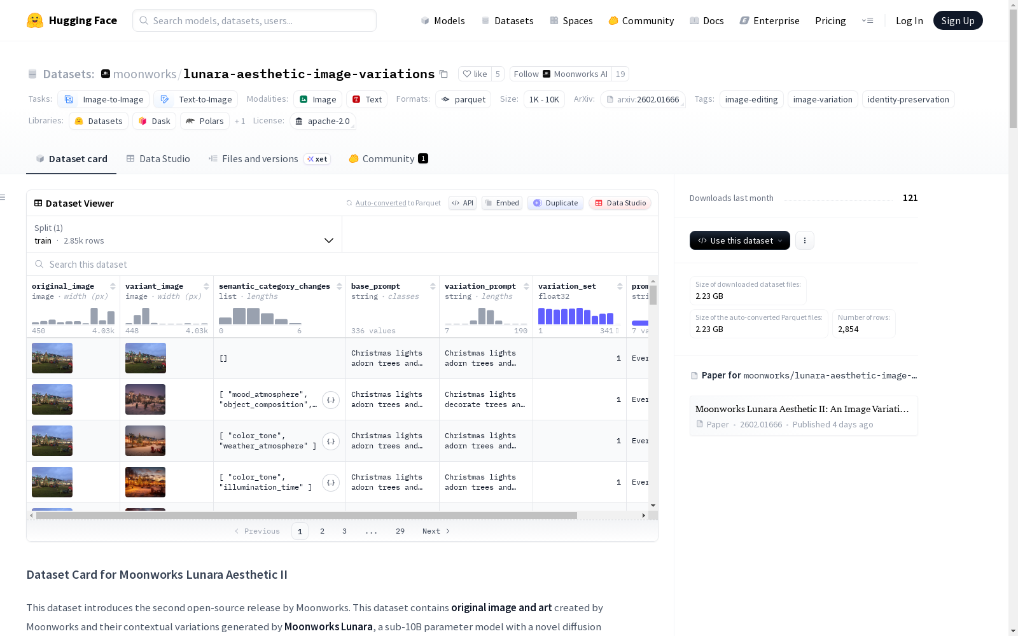Open the Enterprise nav item

point(769,20)
